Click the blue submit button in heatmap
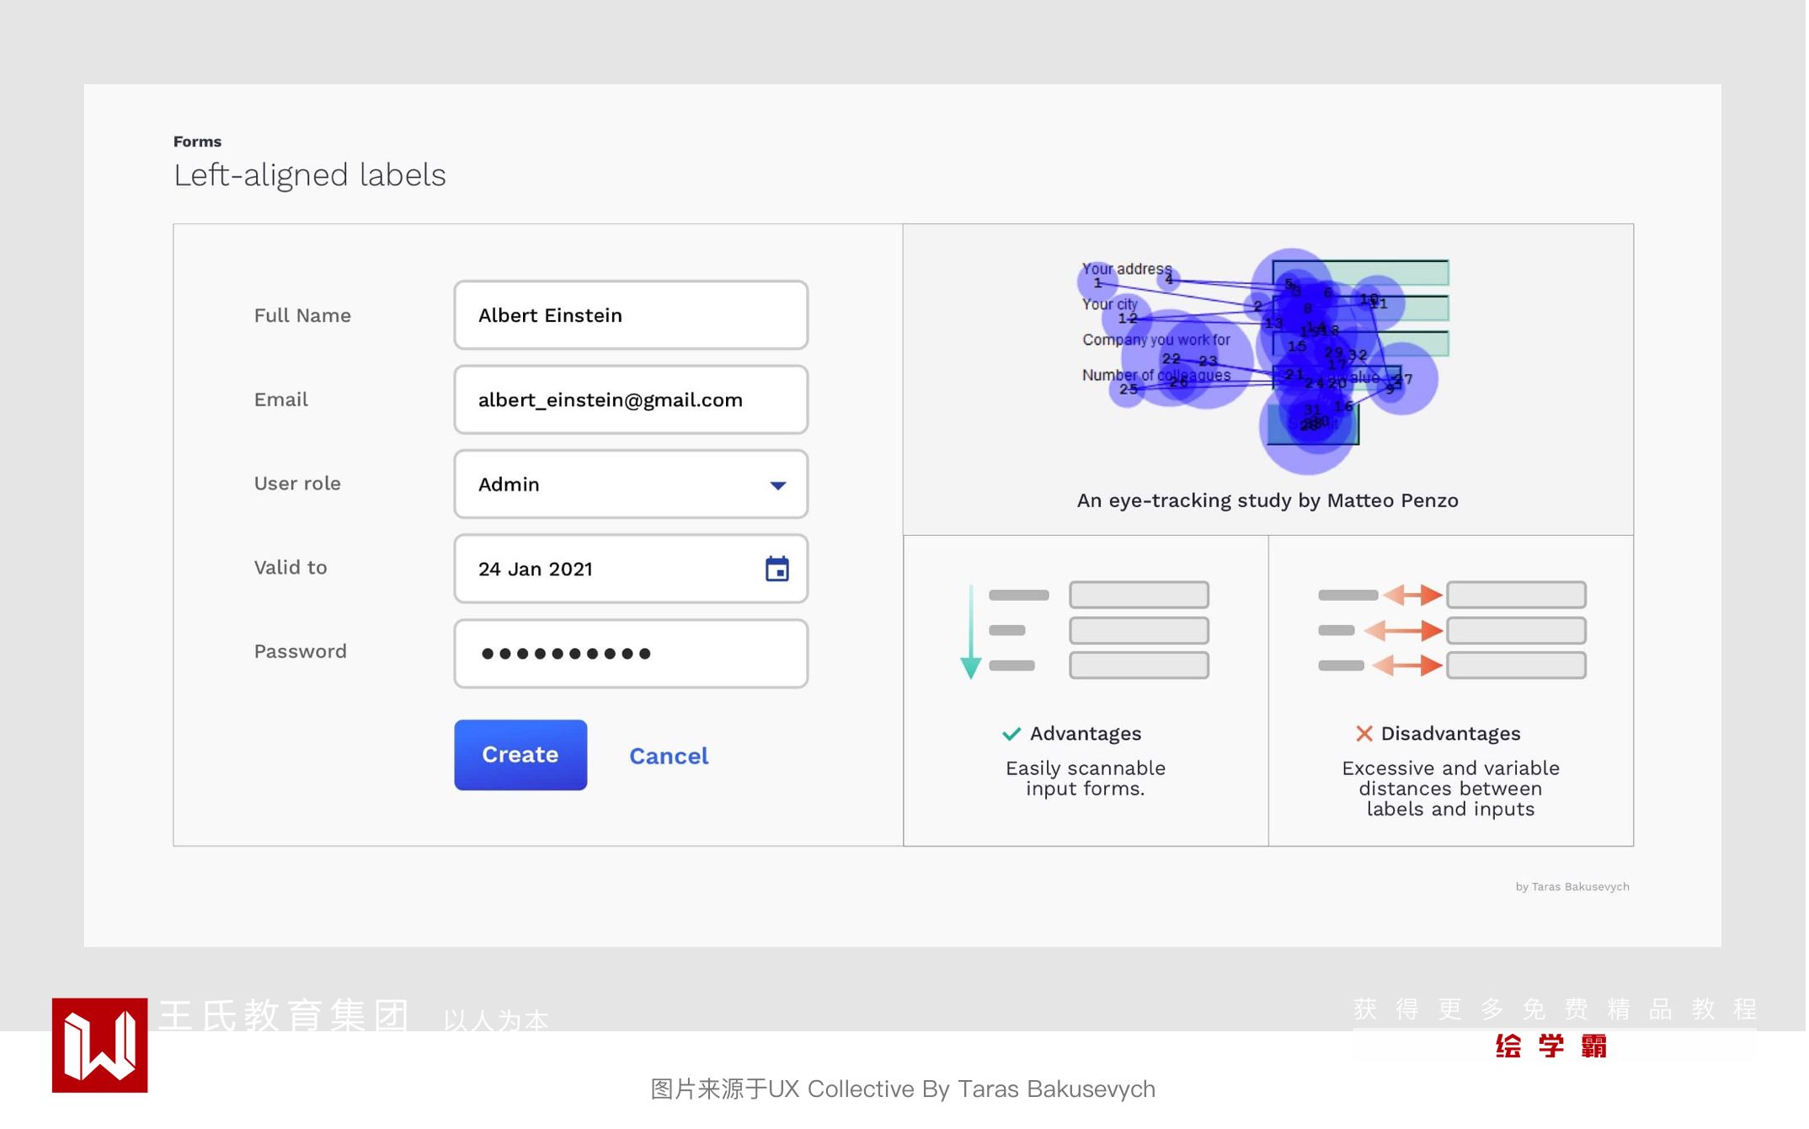Image resolution: width=1809 pixels, height=1129 pixels. [x=1314, y=425]
